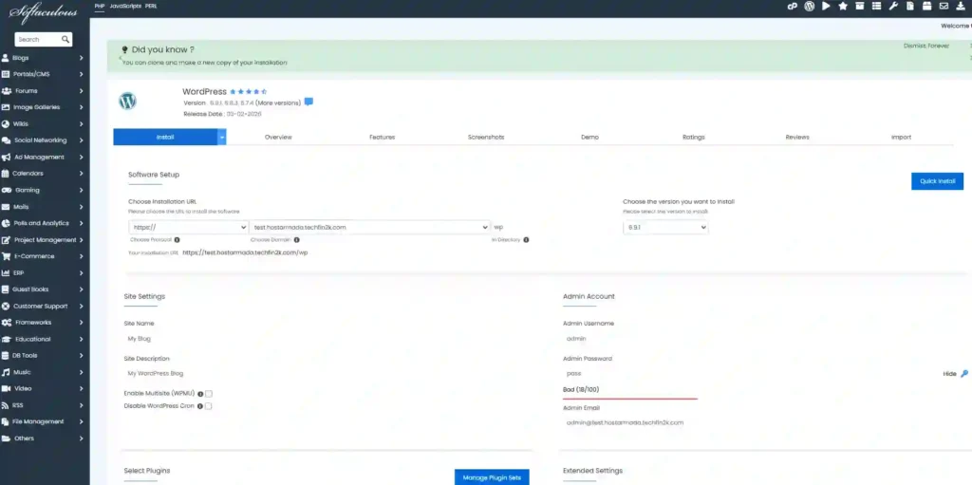Viewport: 972px width, 485px height.
Task: Click the Manage Plugin Sets button
Action: (x=492, y=477)
